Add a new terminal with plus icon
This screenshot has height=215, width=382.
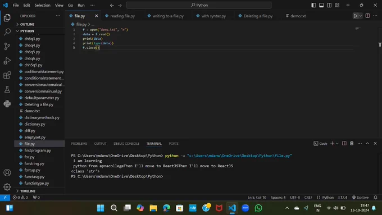point(332,143)
